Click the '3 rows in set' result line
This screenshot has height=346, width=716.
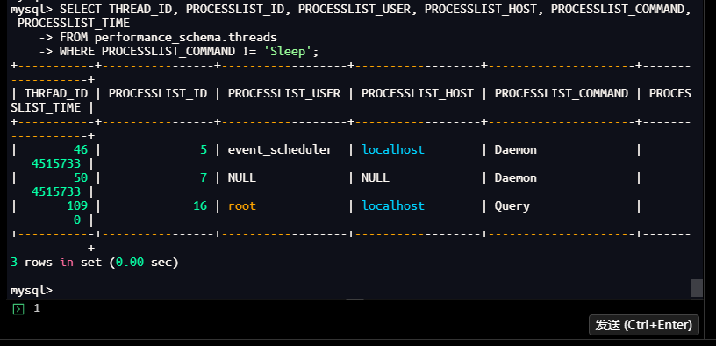click(95, 263)
